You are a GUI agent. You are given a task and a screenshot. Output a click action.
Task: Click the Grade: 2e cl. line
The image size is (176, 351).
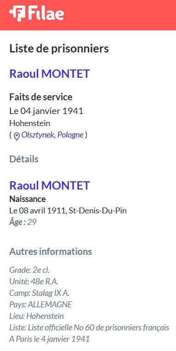click(x=29, y=270)
